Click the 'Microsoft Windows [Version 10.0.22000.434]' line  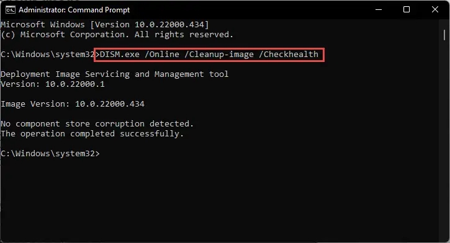pos(105,25)
